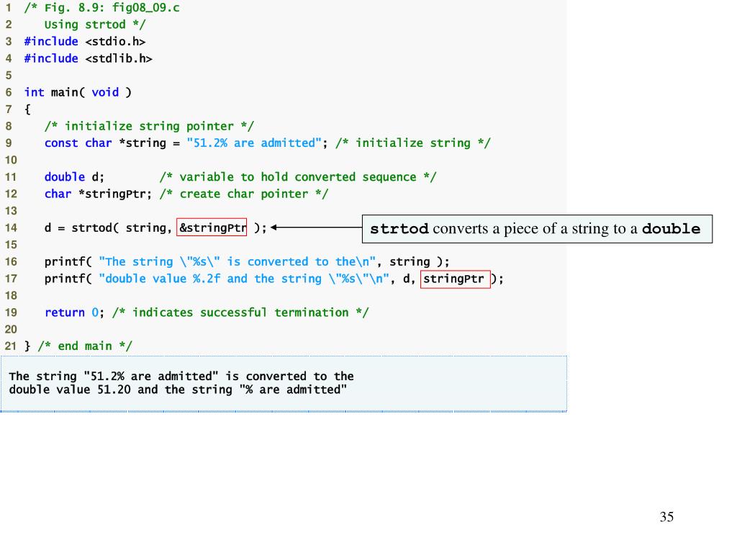Click the comment "variable to hold converted sequence"
The width and height of the screenshot is (737, 553).
coord(298,177)
